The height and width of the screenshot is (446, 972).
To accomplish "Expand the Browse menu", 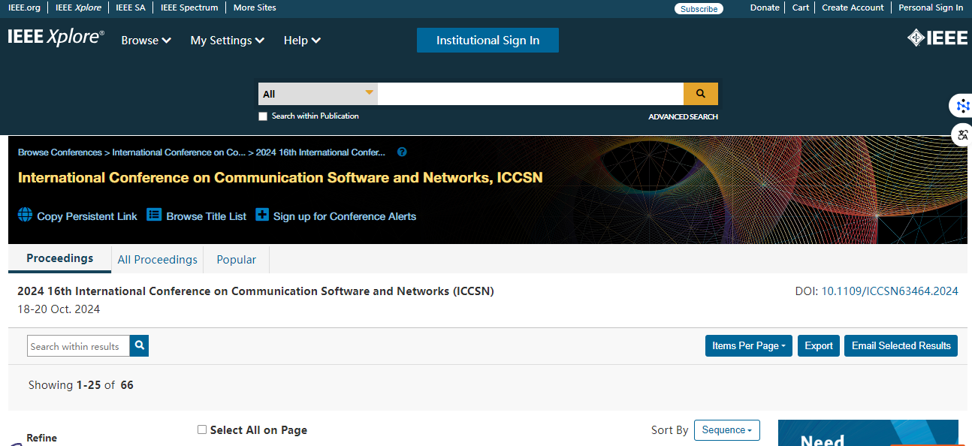I will [x=146, y=41].
